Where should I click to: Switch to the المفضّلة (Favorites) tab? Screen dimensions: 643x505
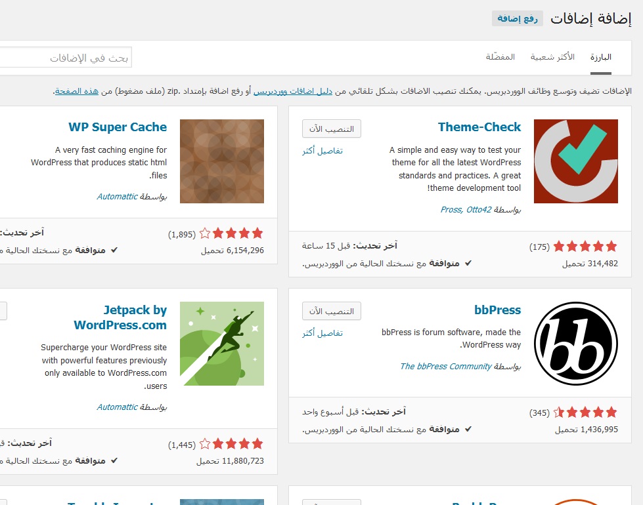click(500, 57)
